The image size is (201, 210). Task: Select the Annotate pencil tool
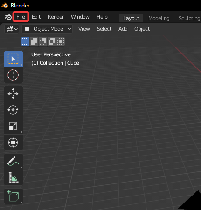tap(14, 161)
